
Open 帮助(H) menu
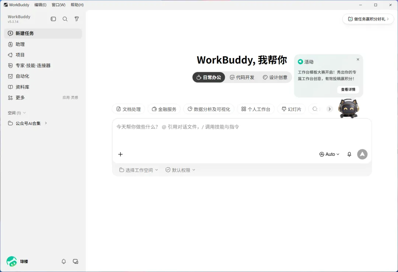[77, 5]
